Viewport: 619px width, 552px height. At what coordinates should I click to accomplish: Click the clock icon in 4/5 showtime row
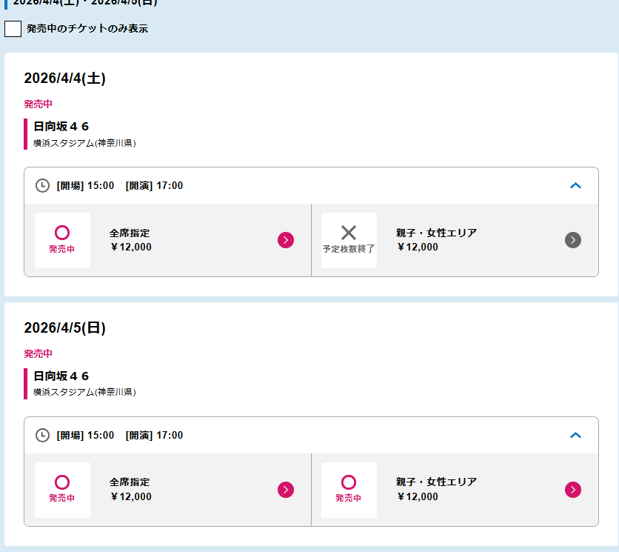click(x=43, y=435)
